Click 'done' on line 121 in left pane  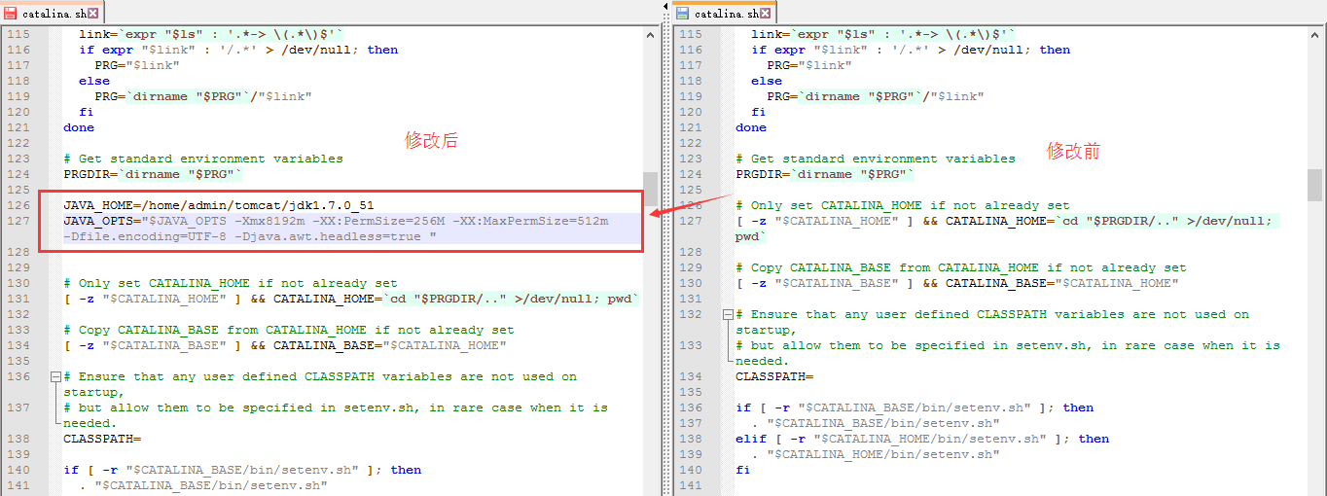click(80, 127)
